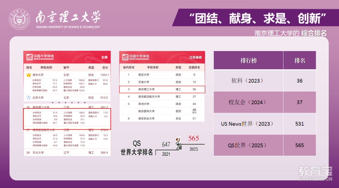Click the total score 910.5
Viewport: 339px width, 188px height.
point(104,97)
